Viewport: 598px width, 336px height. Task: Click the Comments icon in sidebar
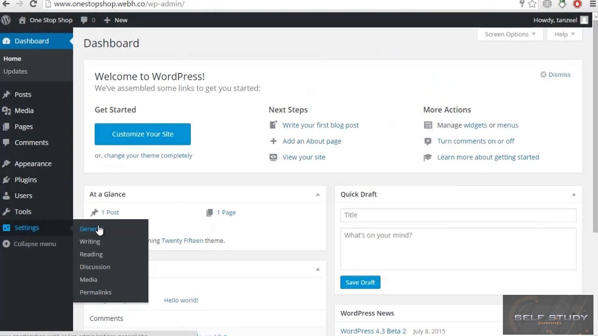tap(6, 142)
